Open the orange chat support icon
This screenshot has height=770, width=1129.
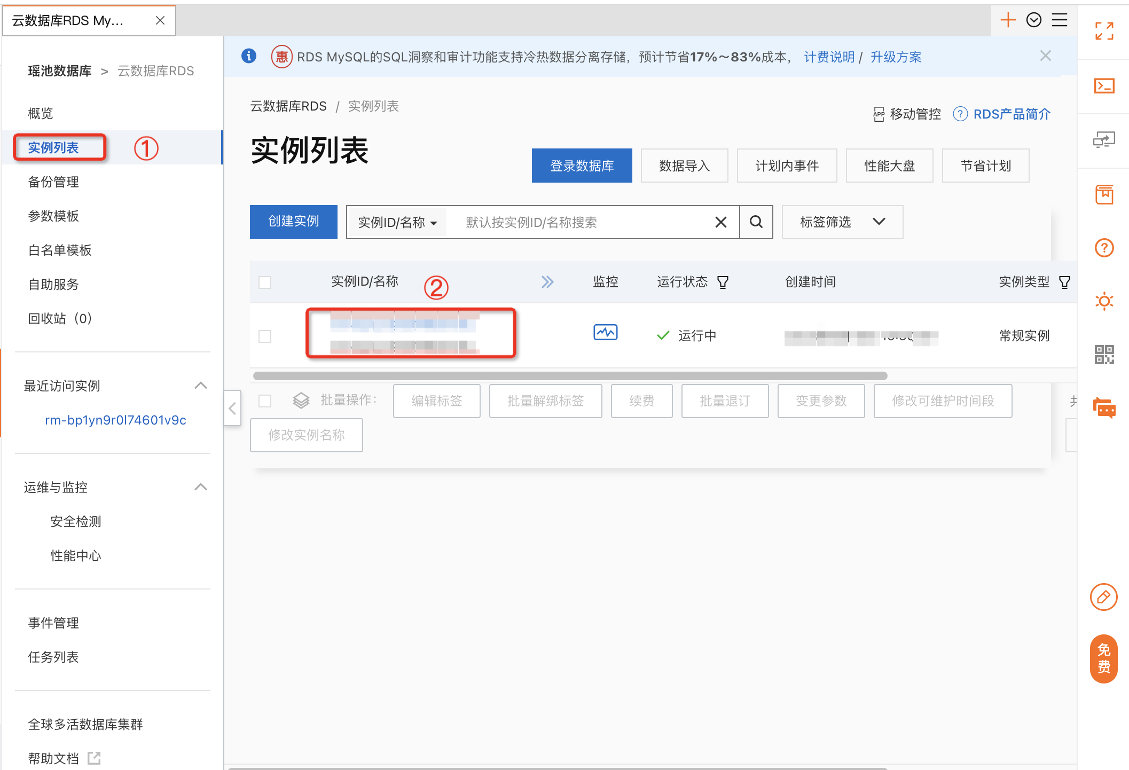[1104, 408]
